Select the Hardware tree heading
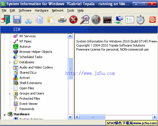The height and width of the screenshot is (126, 158). click(22, 114)
